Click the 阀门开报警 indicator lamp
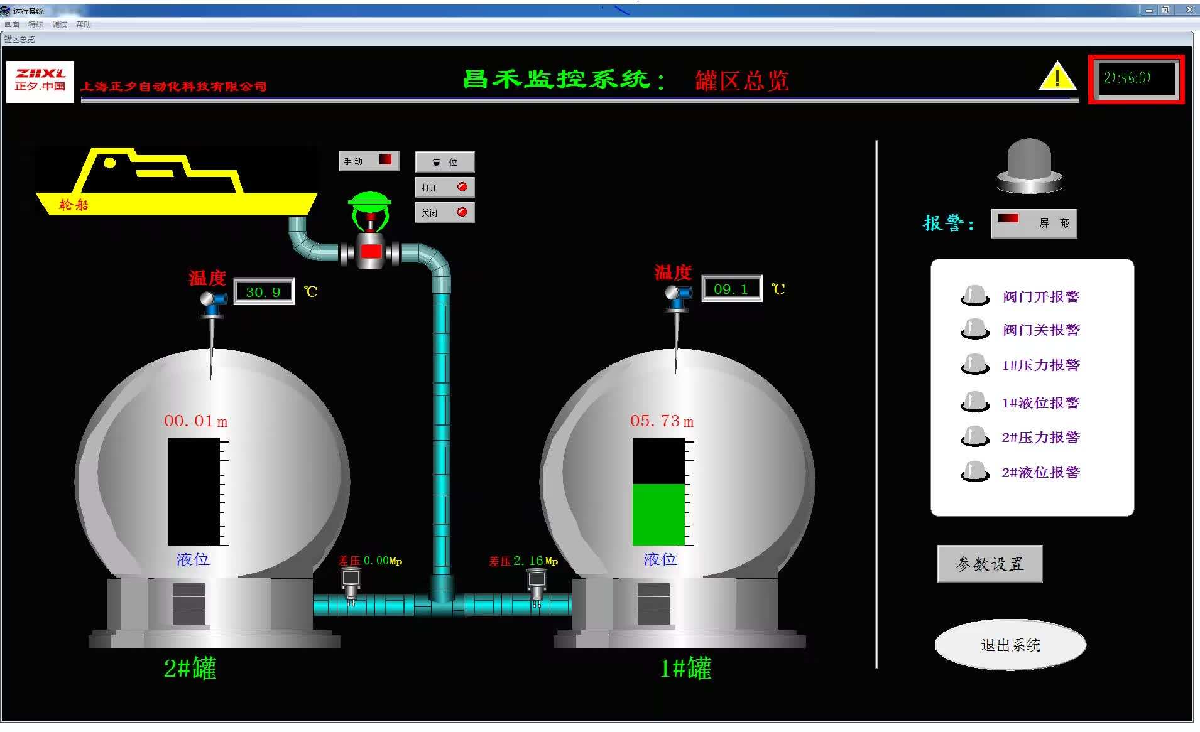The image size is (1200, 732). (x=974, y=296)
